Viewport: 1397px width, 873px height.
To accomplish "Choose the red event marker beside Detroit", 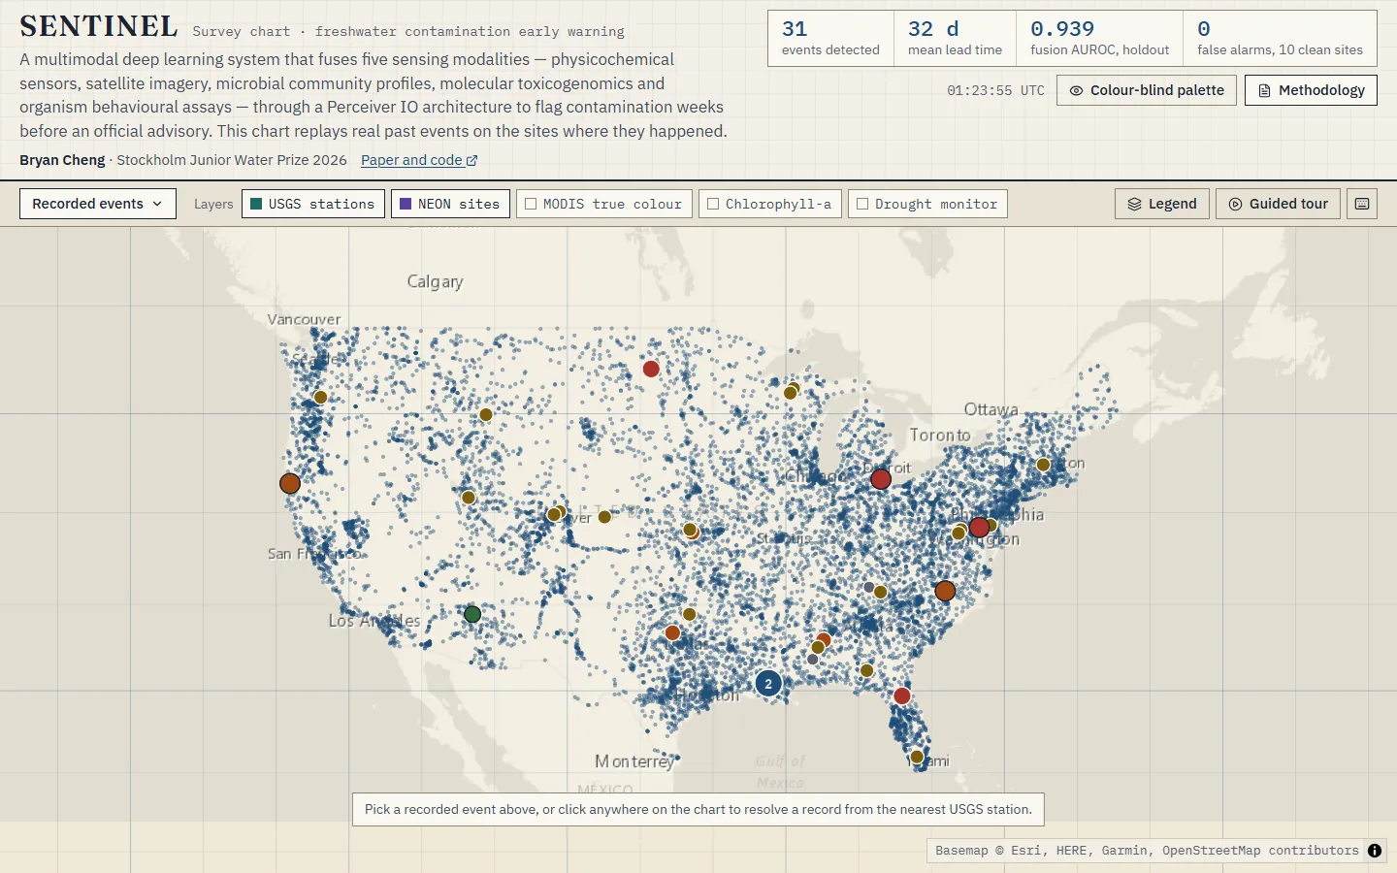I will tap(881, 479).
